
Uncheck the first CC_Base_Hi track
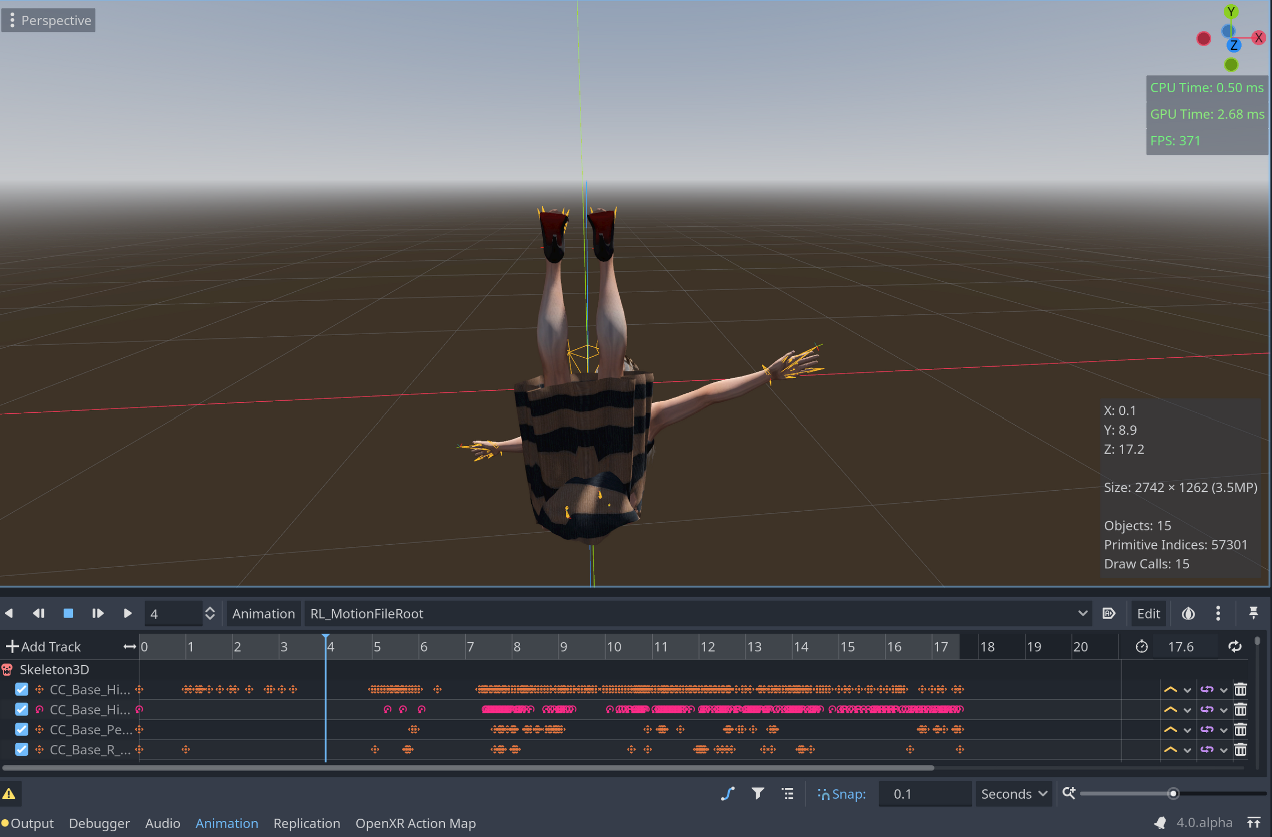[21, 689]
